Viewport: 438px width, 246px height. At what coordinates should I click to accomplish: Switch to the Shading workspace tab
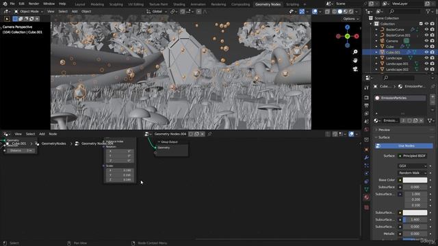(179, 4)
